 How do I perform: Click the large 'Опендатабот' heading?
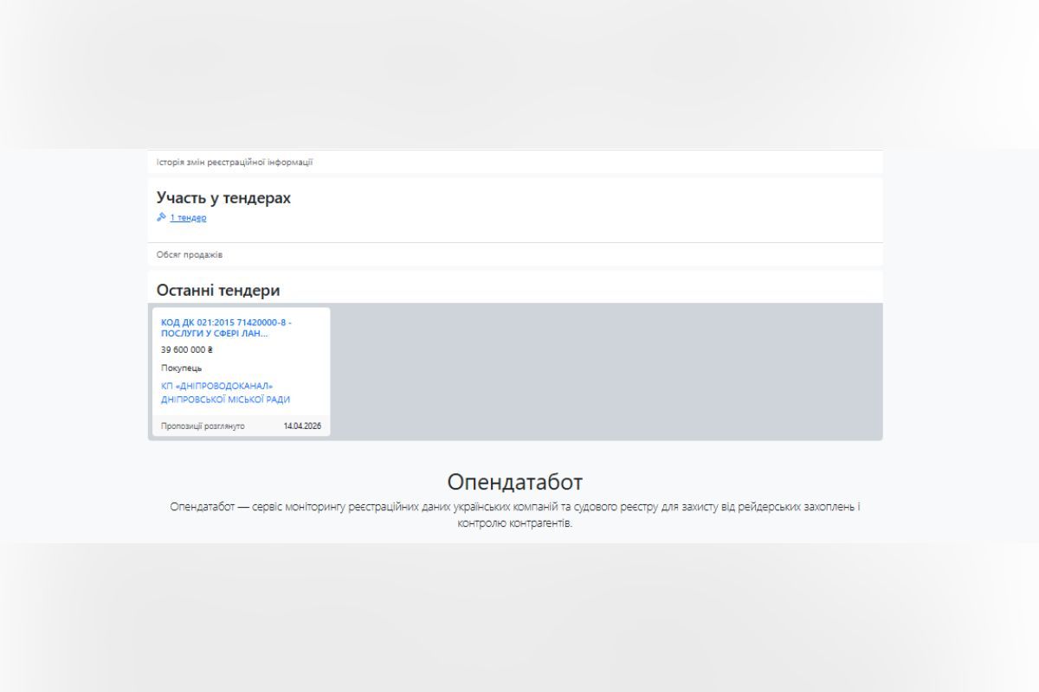(x=515, y=482)
